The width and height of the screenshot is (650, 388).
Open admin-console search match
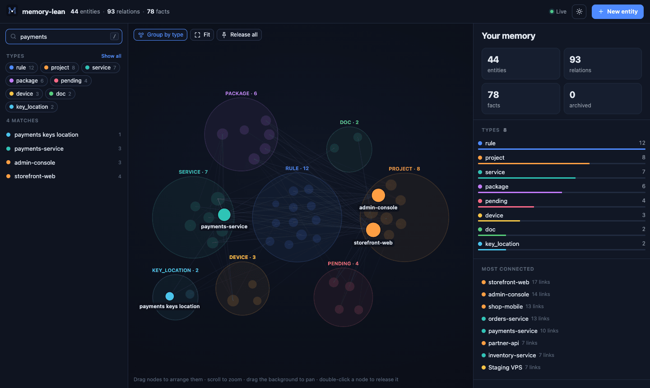click(x=64, y=163)
